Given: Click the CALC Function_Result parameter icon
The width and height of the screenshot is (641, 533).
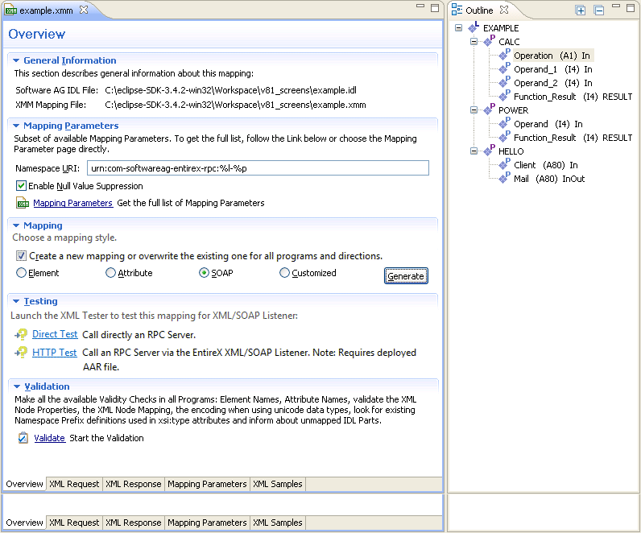Looking at the screenshot, I should click(504, 96).
